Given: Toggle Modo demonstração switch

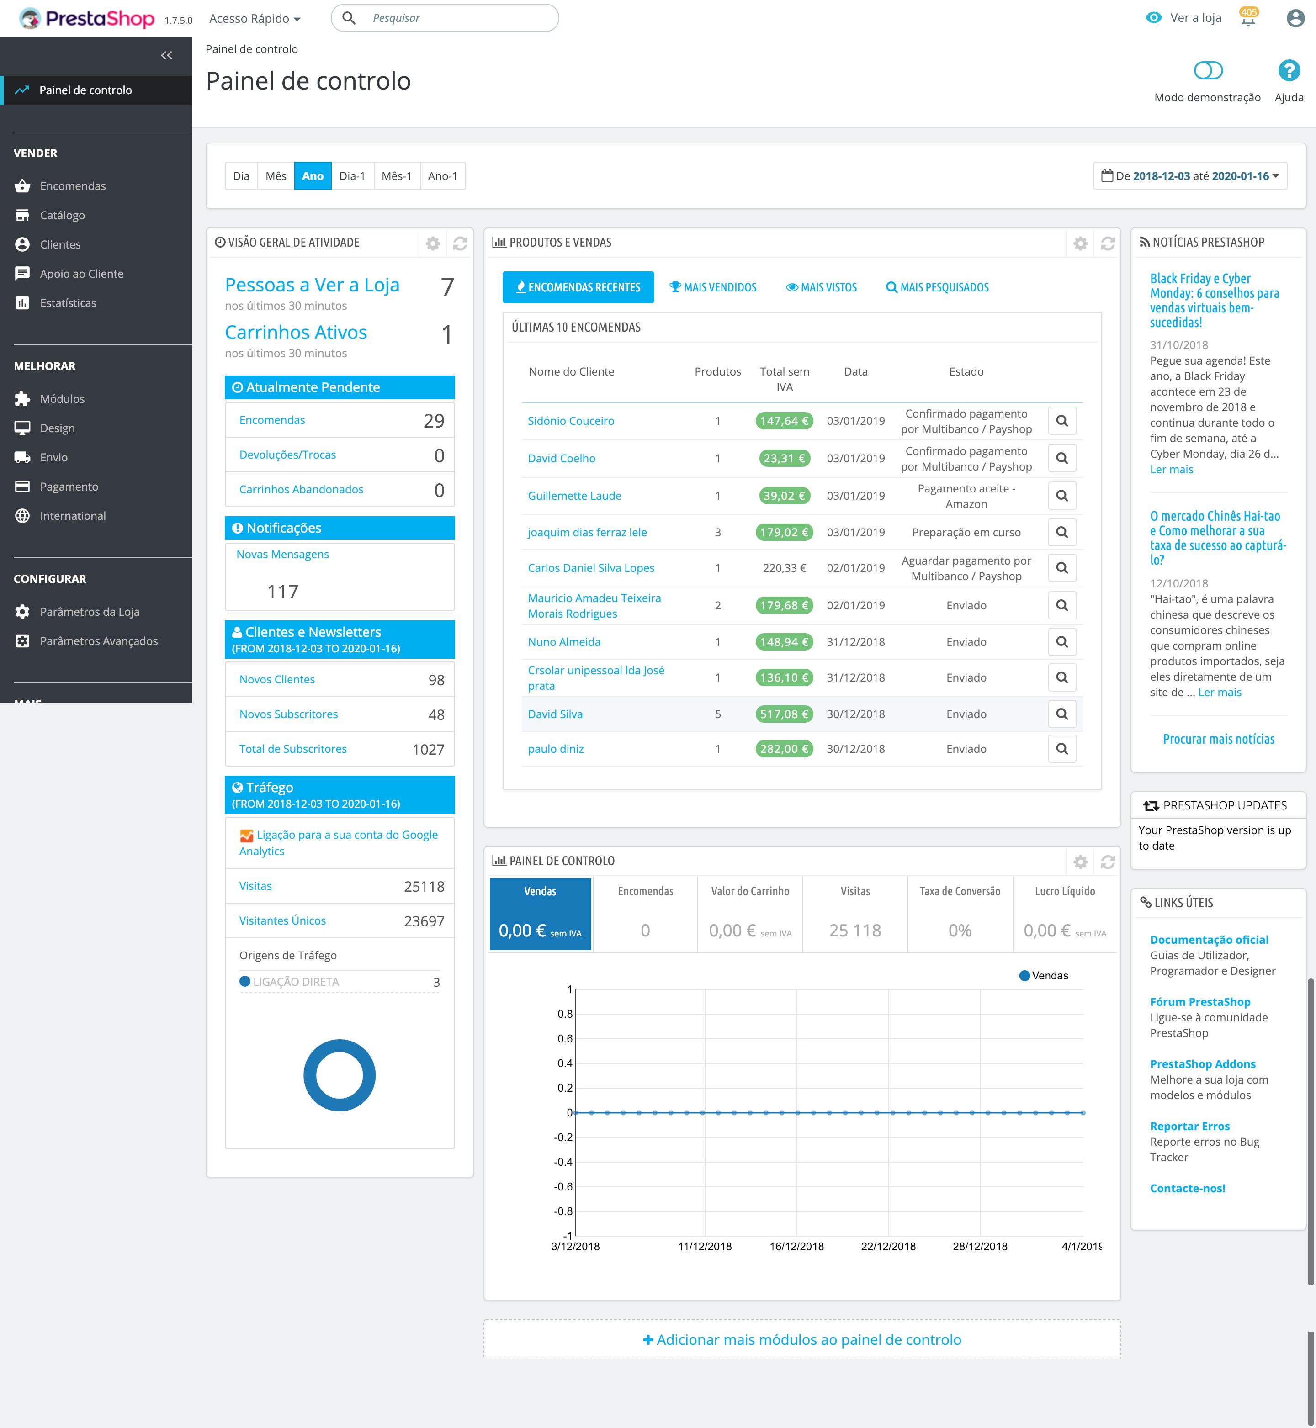Looking at the screenshot, I should click(x=1209, y=70).
